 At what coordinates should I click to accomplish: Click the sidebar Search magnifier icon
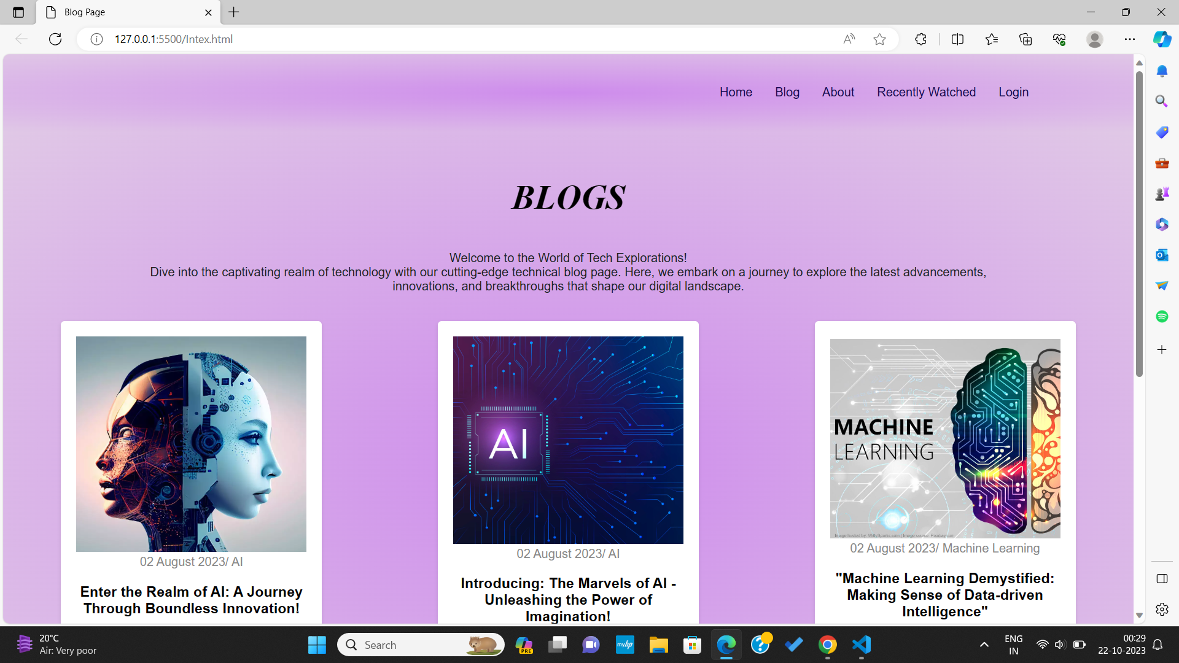(1161, 101)
